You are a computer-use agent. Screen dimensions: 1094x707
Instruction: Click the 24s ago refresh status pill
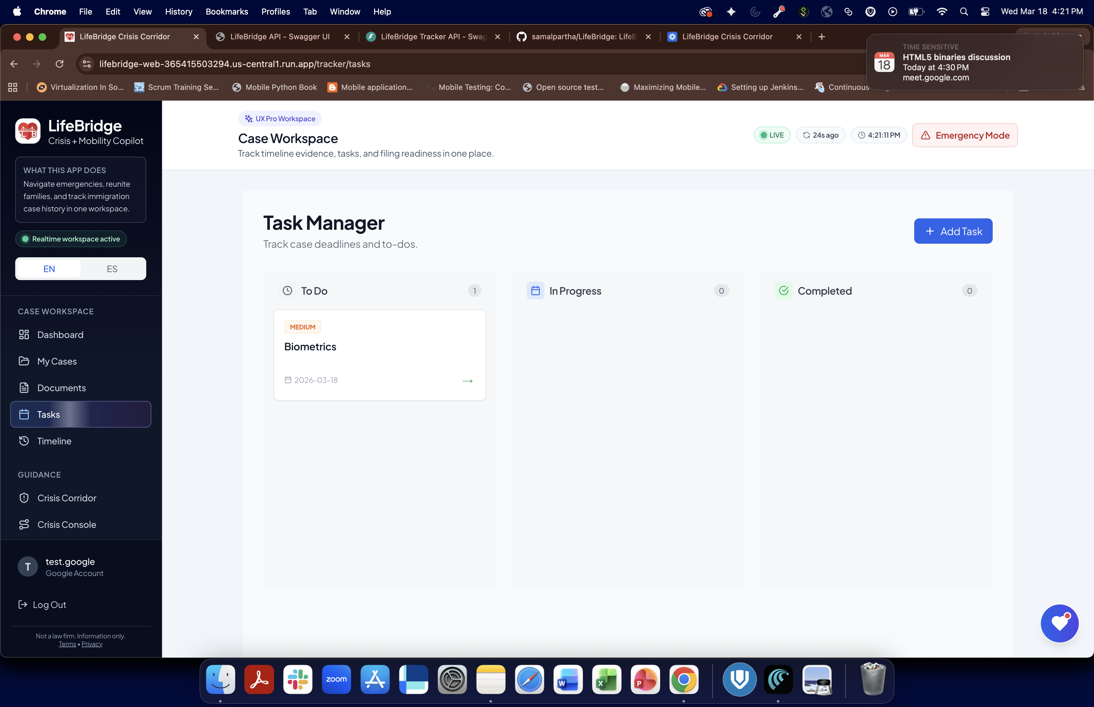click(820, 135)
